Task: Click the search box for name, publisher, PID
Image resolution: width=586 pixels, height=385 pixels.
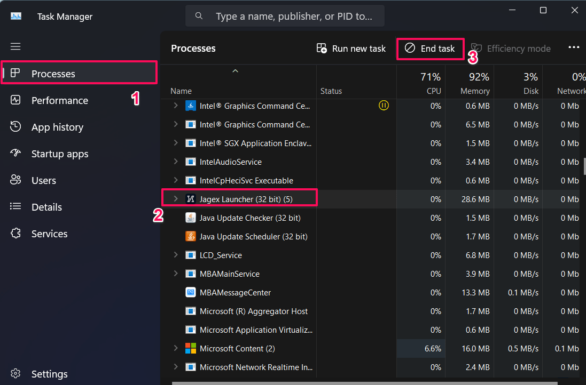Action: (x=285, y=16)
